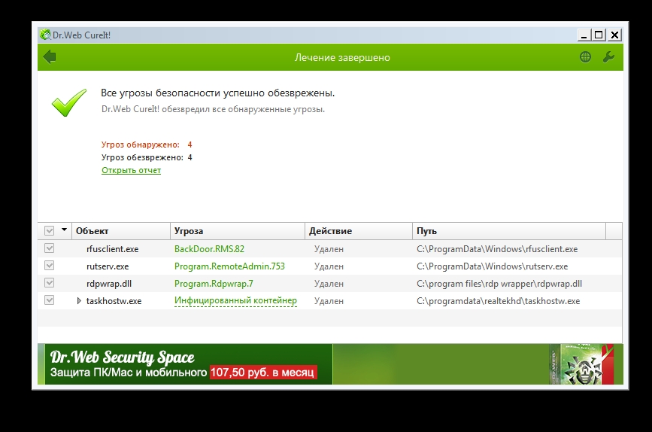Select the rutserv.exe object name
Viewport: 652px width, 432px height.
point(108,266)
